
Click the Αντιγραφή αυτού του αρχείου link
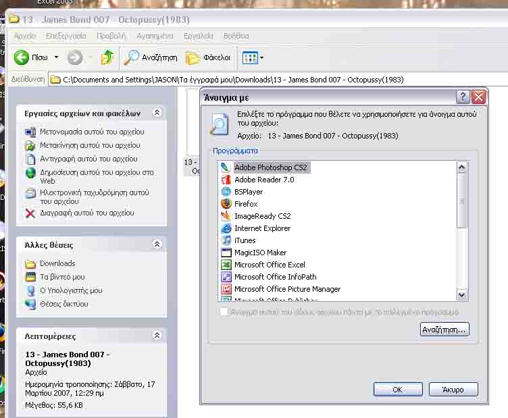coord(88,159)
